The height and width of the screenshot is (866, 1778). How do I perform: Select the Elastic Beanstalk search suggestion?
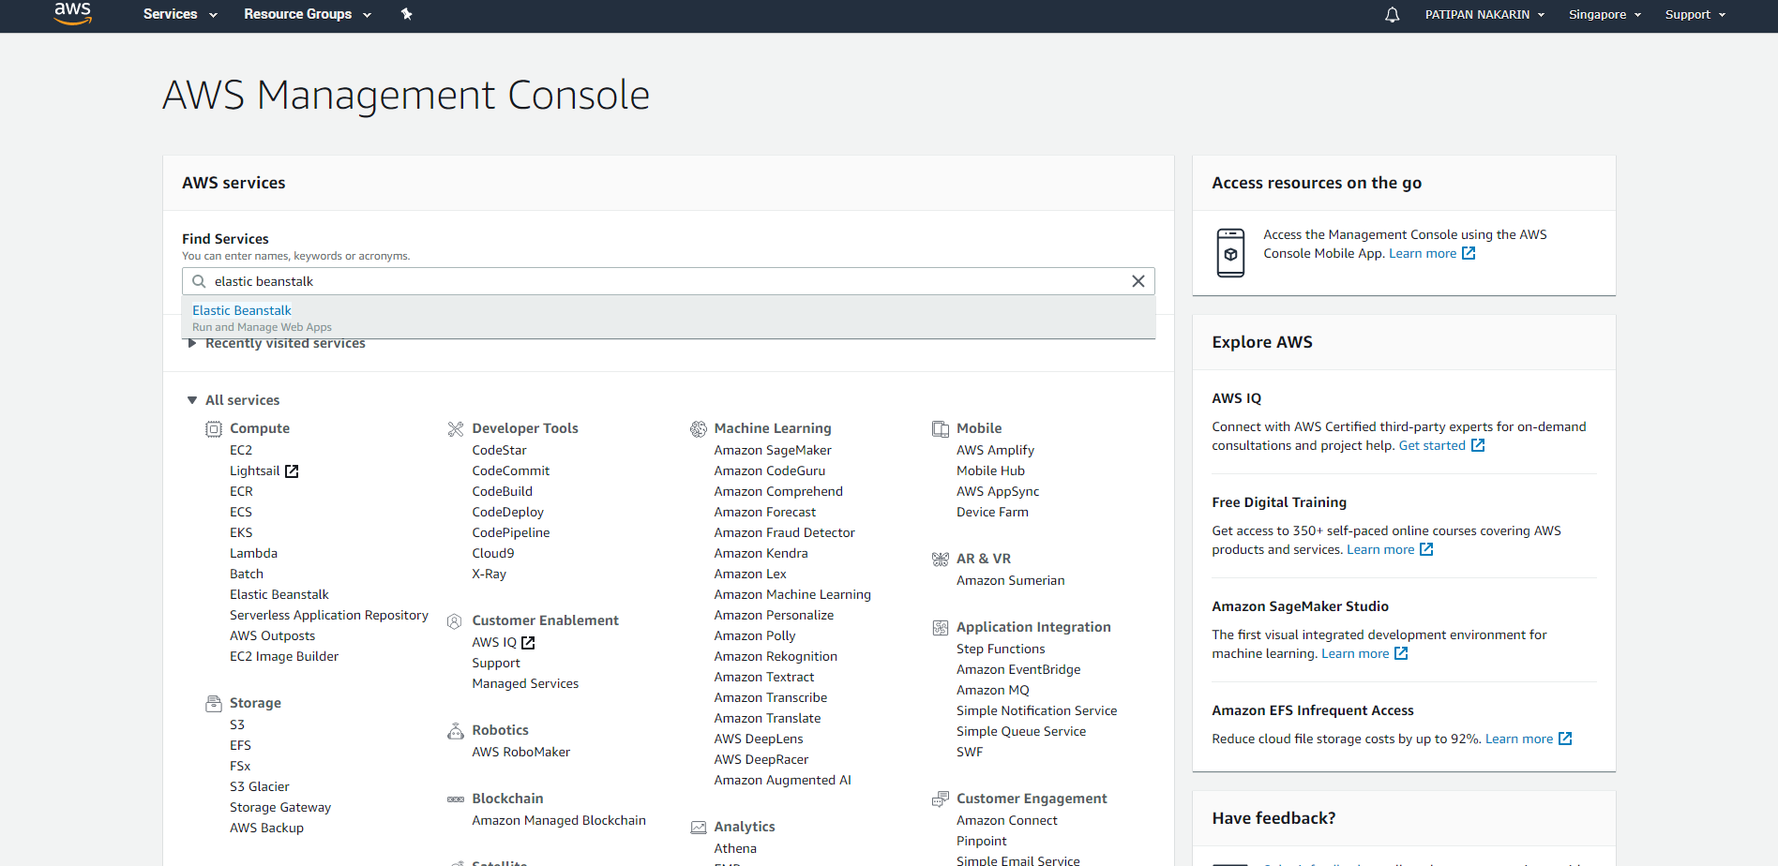click(241, 310)
